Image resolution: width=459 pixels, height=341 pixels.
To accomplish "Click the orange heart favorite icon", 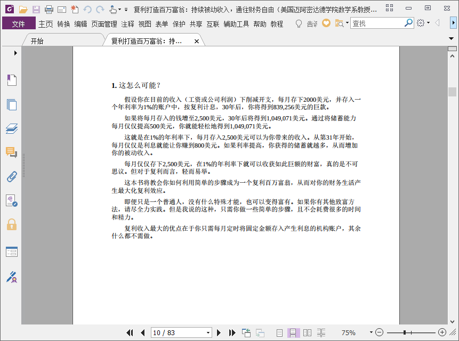I will click(x=326, y=23).
